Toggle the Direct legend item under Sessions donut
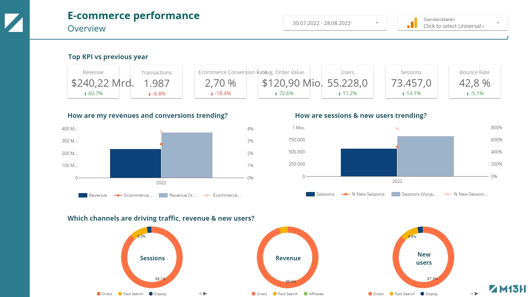532x297 pixels. [x=105, y=294]
